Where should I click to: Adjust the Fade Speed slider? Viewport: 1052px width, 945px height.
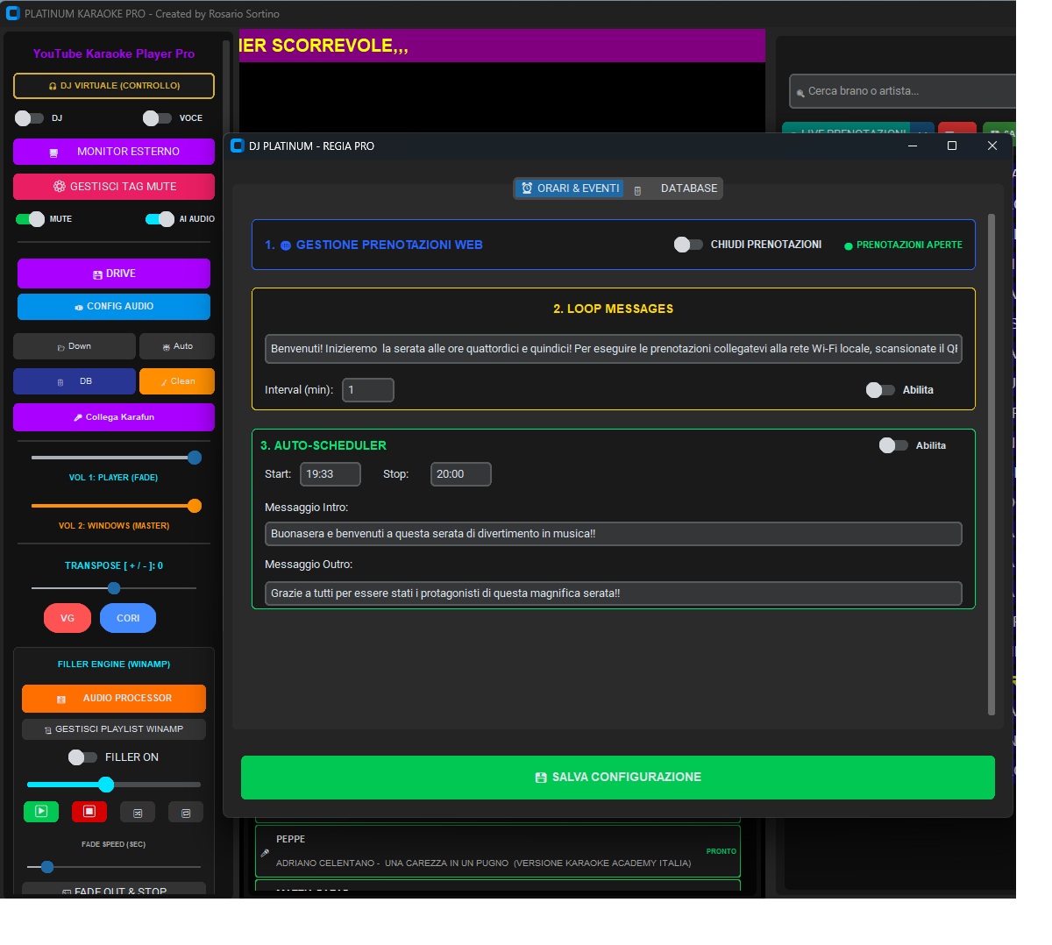click(46, 866)
